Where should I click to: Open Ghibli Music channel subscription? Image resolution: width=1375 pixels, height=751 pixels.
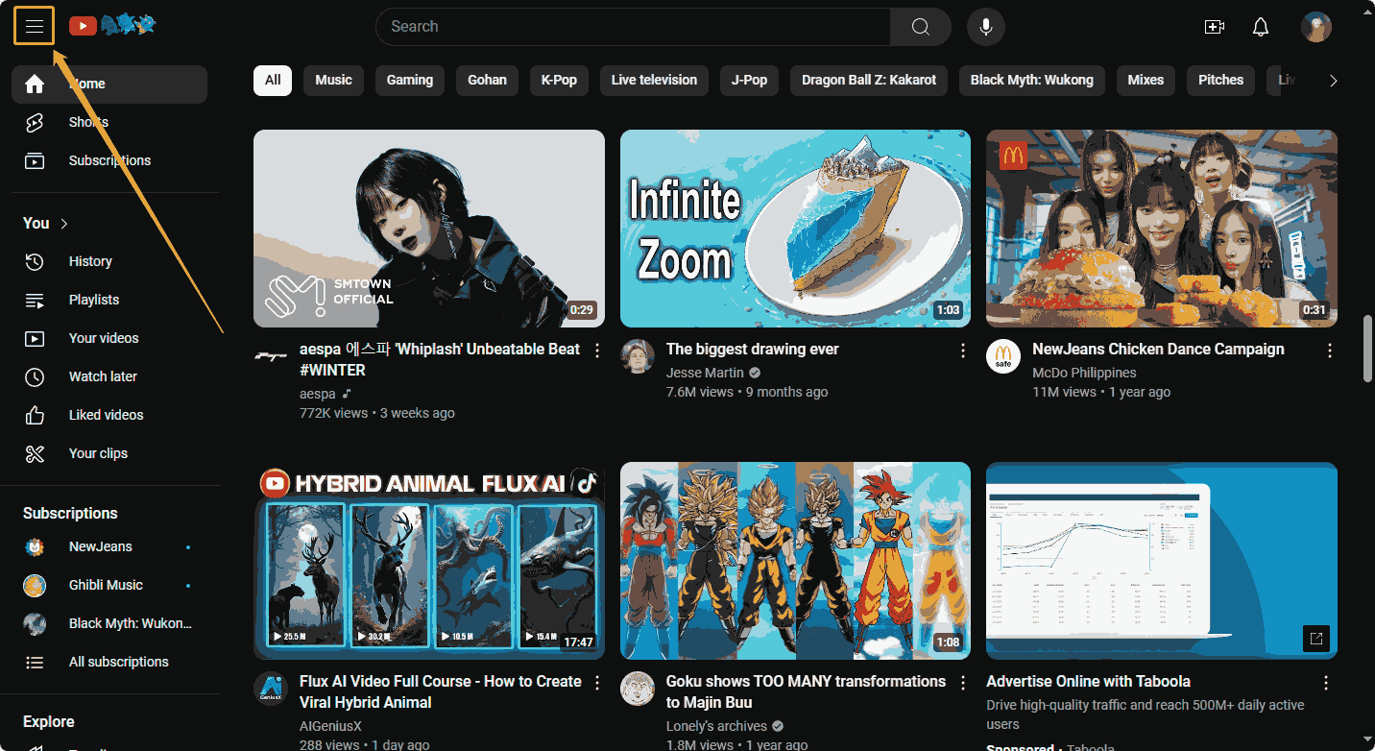(x=109, y=585)
